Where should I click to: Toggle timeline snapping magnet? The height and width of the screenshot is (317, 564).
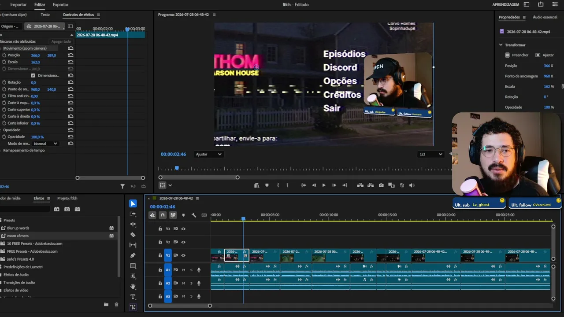click(163, 215)
